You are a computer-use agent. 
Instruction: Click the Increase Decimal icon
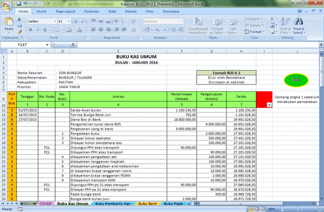(173, 30)
